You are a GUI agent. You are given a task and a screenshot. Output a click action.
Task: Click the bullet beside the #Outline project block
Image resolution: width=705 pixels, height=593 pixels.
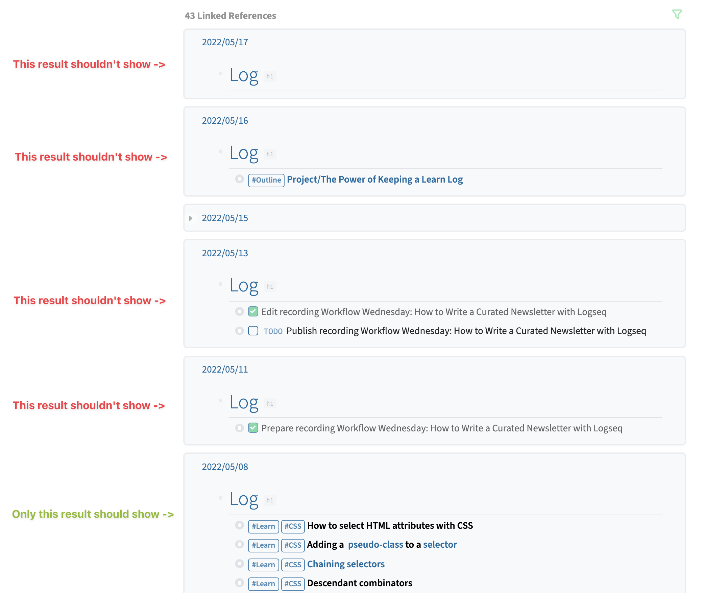coord(240,179)
